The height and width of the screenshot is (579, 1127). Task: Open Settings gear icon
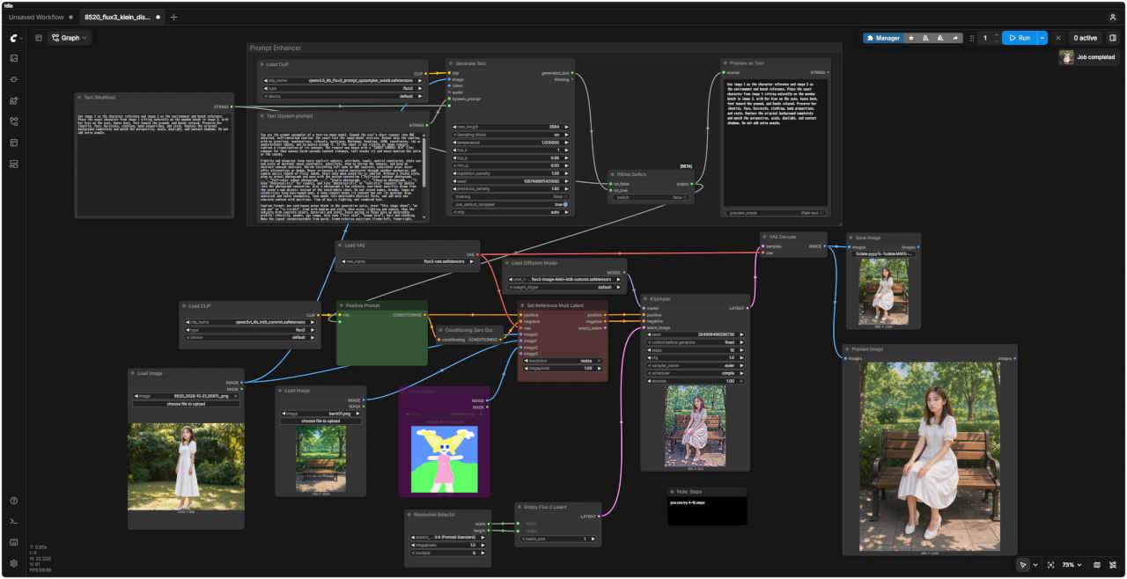[x=14, y=563]
